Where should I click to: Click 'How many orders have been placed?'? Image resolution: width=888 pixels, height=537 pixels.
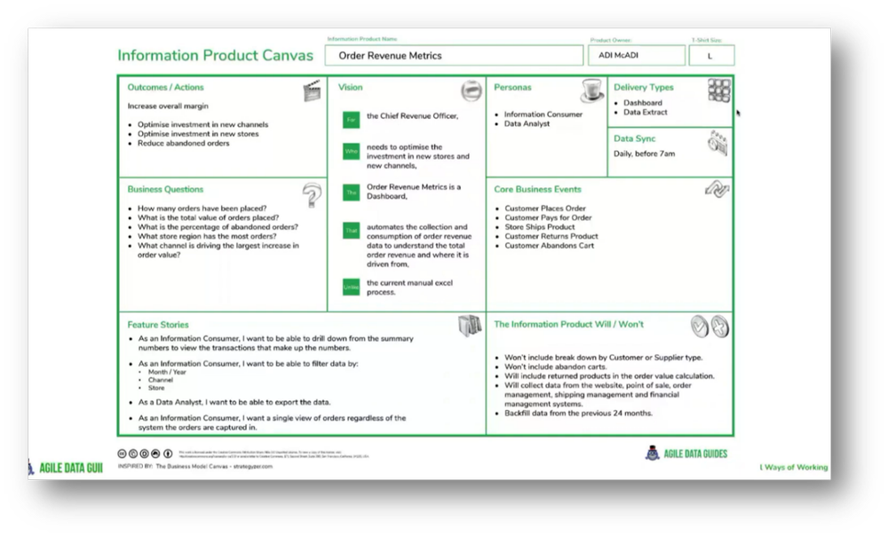(202, 209)
